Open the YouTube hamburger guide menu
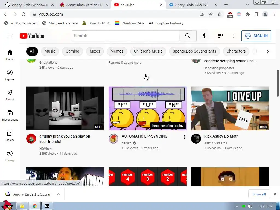Viewport: 280px width, 210px height. coord(10,36)
